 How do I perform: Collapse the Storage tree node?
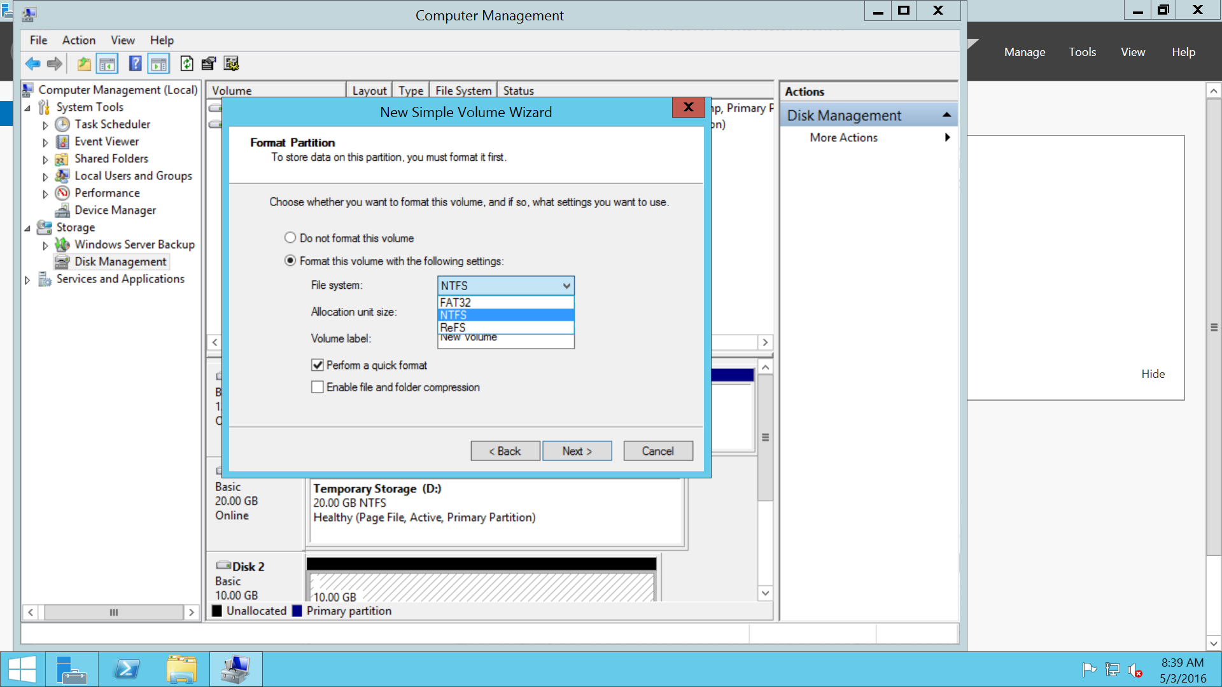(x=27, y=228)
